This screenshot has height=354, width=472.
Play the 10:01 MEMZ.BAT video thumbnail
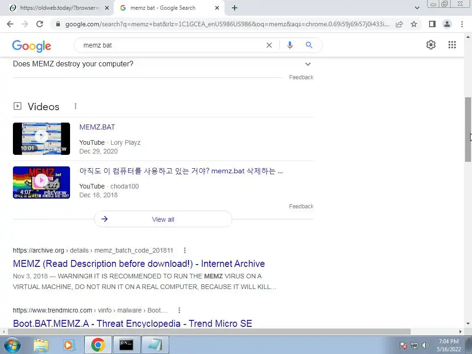[41, 139]
